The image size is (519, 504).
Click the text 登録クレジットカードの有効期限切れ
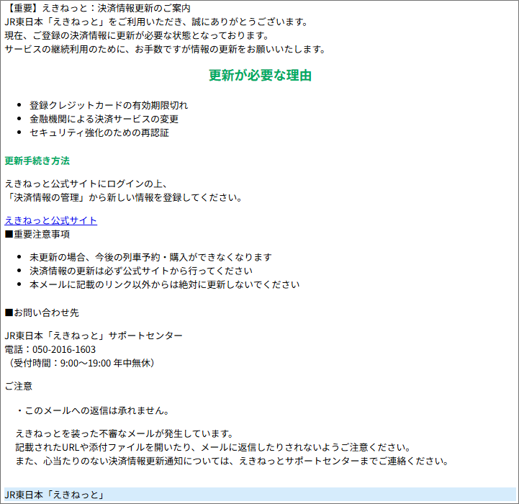click(x=109, y=105)
